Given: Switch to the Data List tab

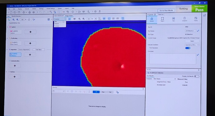Looking at the screenshot, I should click(x=161, y=15).
